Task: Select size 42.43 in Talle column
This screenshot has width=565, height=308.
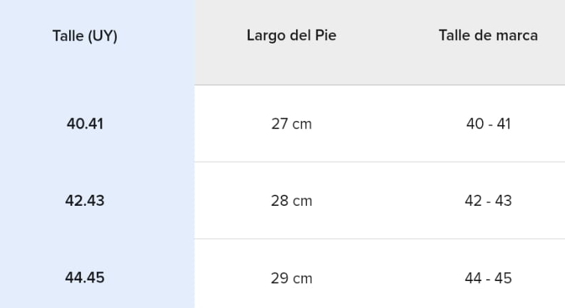Action: [x=85, y=201]
